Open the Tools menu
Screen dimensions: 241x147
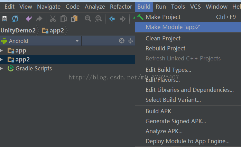[x=178, y=7]
